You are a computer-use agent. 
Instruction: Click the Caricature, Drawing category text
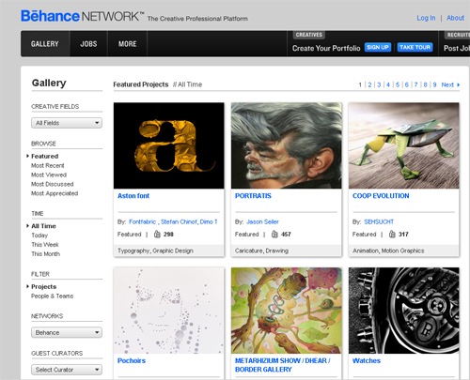click(261, 251)
